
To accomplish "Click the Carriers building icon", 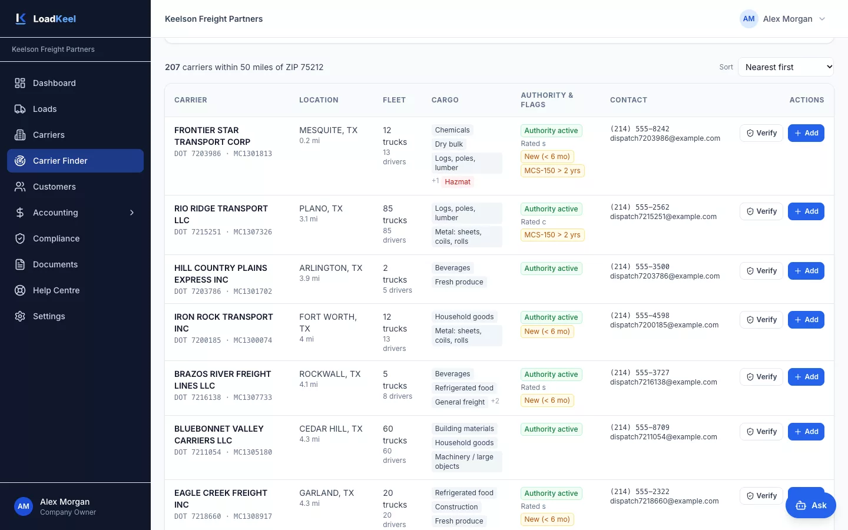I will (x=20, y=135).
